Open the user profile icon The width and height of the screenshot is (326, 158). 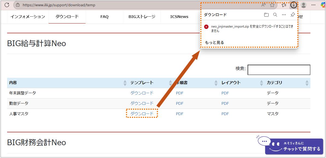point(303,5)
